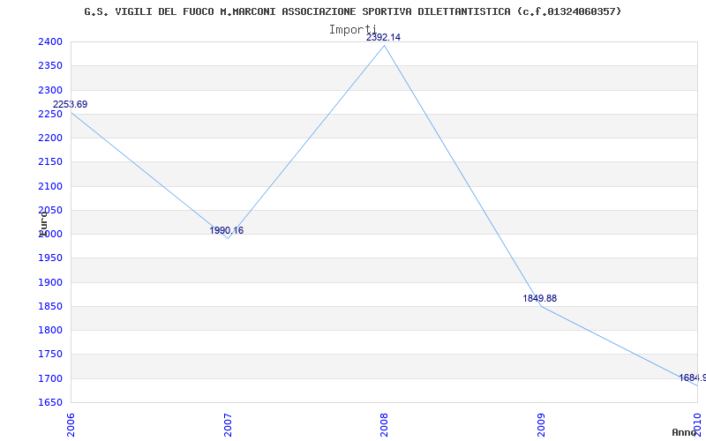
Task: Click the 1800 y-axis tick label
Action: click(x=51, y=330)
